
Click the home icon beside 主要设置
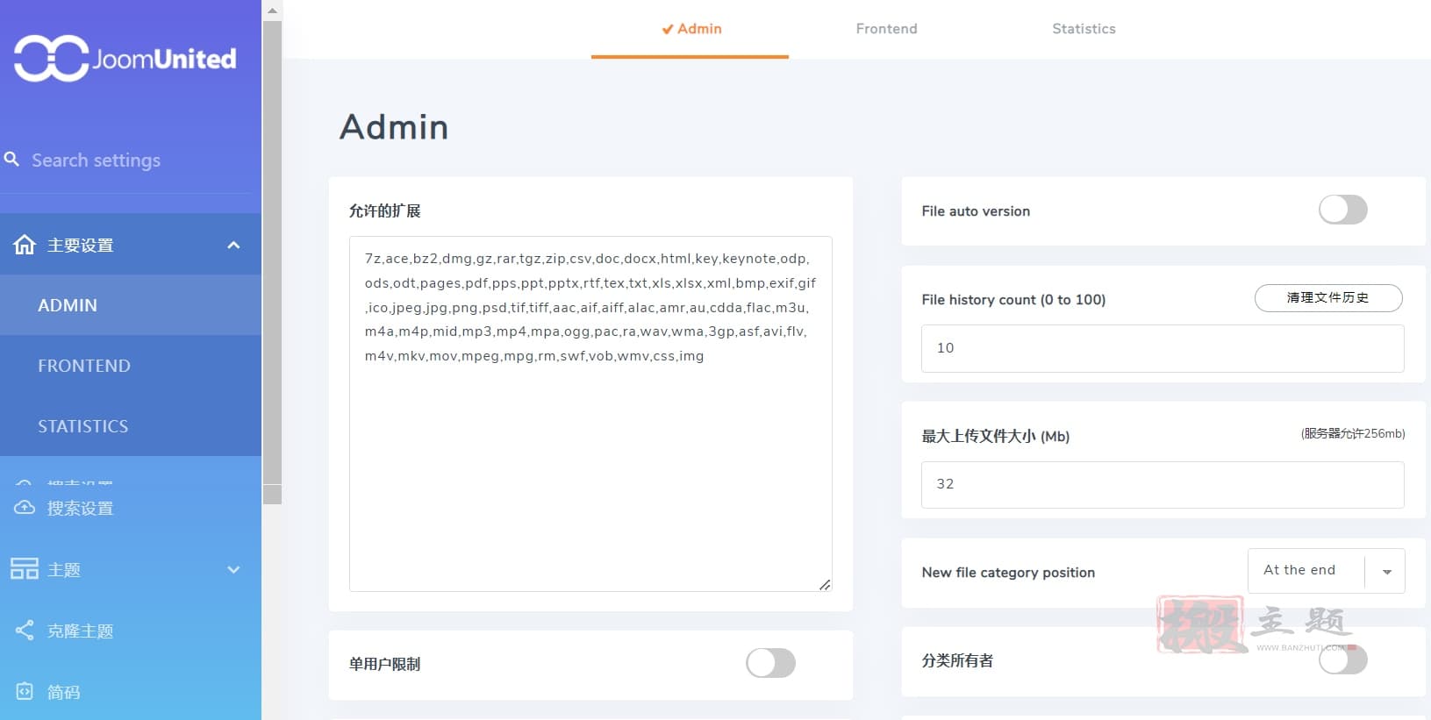[x=25, y=245]
